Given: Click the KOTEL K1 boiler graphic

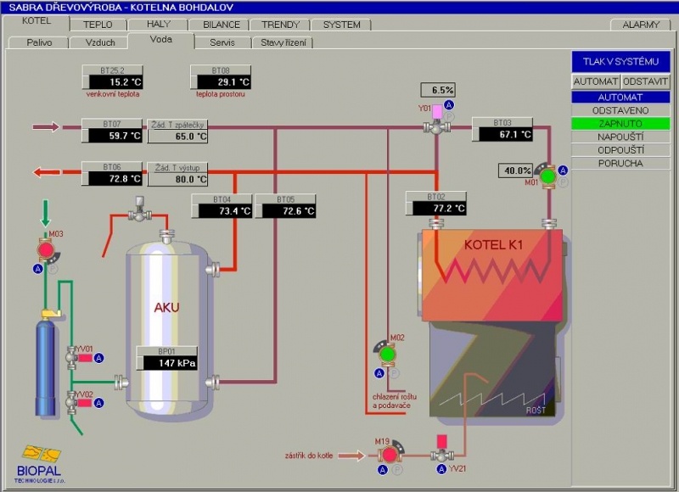Looking at the screenshot, I should click(492, 276).
